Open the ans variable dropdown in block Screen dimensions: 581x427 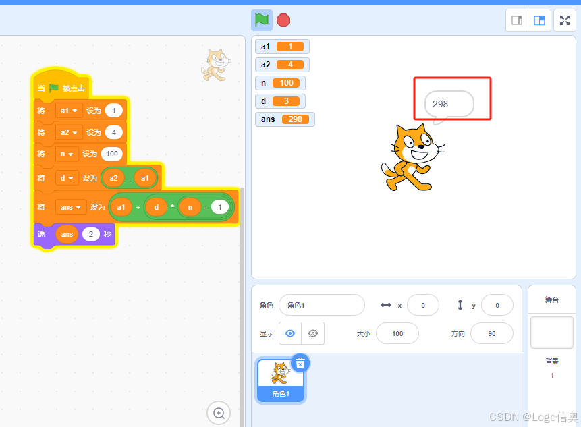tap(71, 207)
